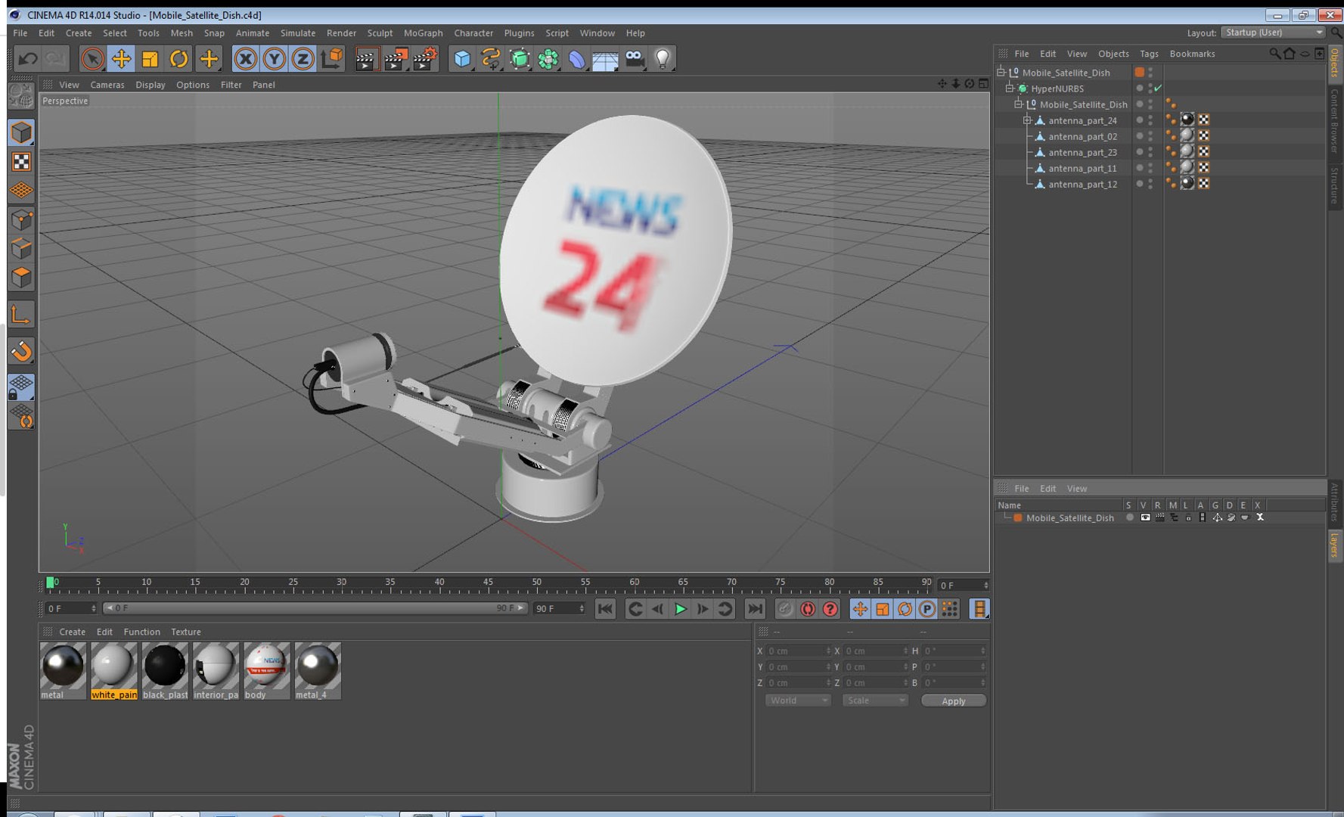Render the active view
1344x817 pixels.
pyautogui.click(x=366, y=58)
